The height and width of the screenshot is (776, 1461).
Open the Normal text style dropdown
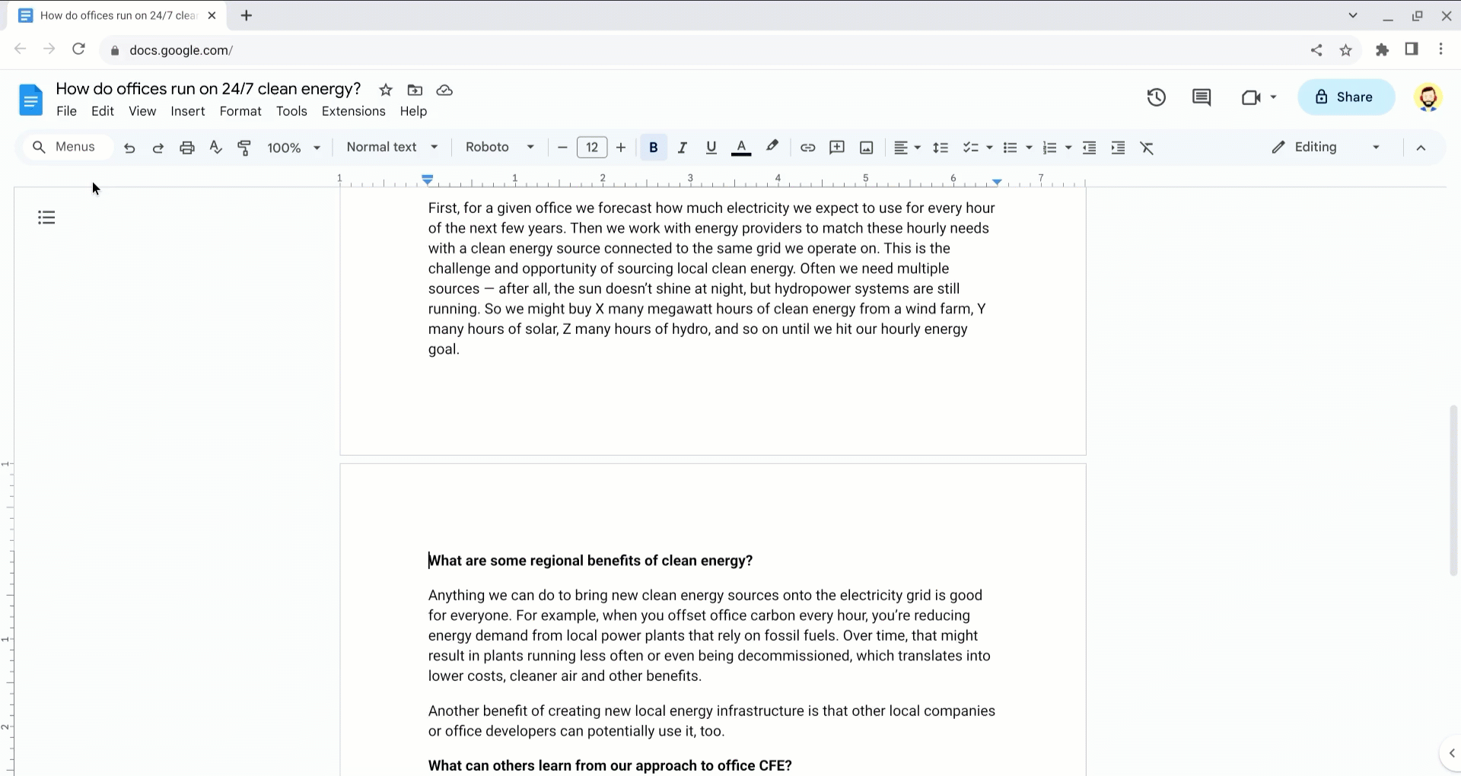[x=392, y=148]
